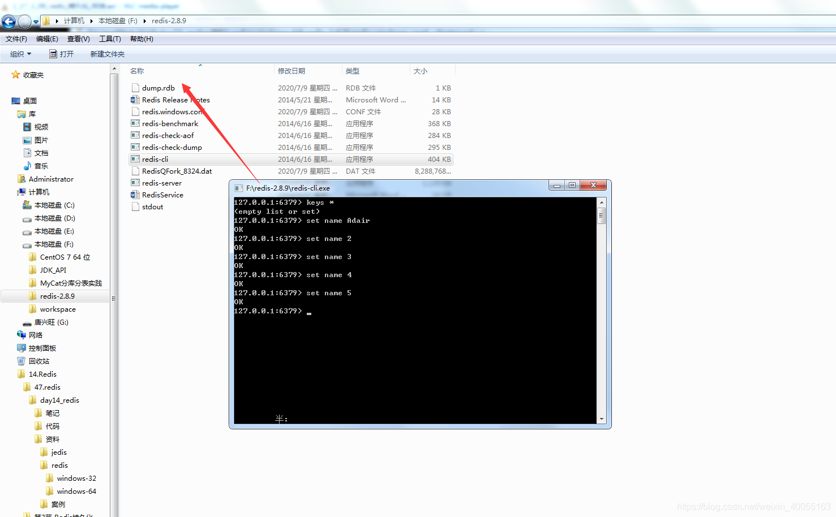Open the 控制面板 icon in tree
The image size is (836, 517).
click(x=22, y=348)
